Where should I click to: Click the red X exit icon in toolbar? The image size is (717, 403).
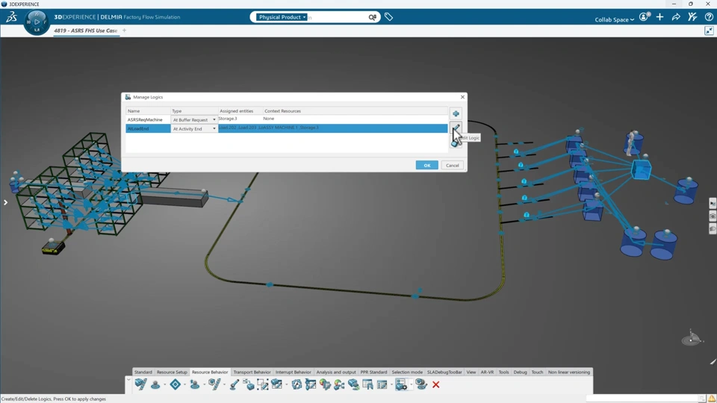pyautogui.click(x=435, y=385)
